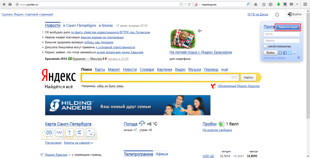Sign in with the Twitter icon
The image size is (310, 158).
pyautogui.click(x=290, y=53)
